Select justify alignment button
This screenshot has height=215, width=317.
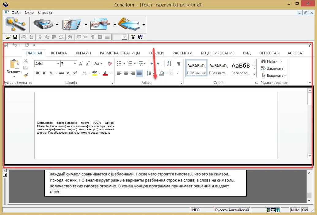(x=139, y=73)
